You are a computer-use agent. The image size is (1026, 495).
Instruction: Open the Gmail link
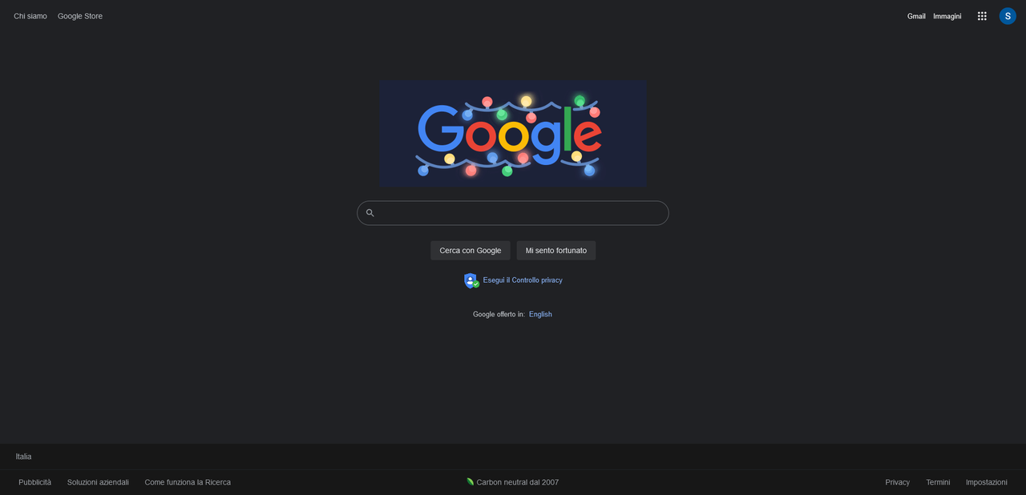click(x=916, y=16)
